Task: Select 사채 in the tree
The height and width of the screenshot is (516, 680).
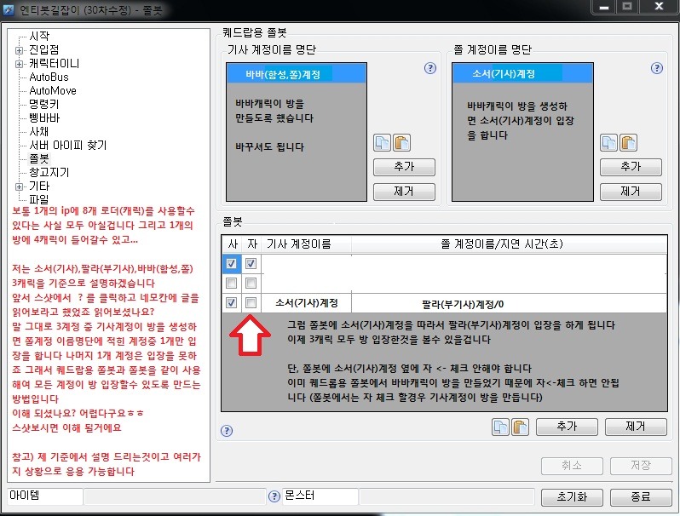Action: point(38,132)
